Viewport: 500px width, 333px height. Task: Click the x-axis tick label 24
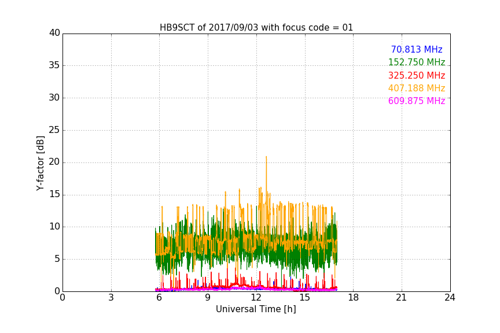click(450, 298)
